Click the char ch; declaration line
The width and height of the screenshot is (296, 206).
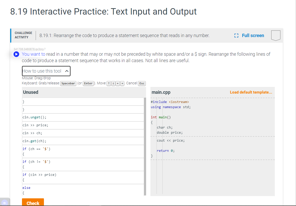[164, 128]
